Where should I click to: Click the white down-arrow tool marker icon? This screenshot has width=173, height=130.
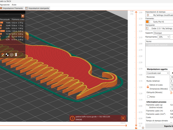click(16, 55)
